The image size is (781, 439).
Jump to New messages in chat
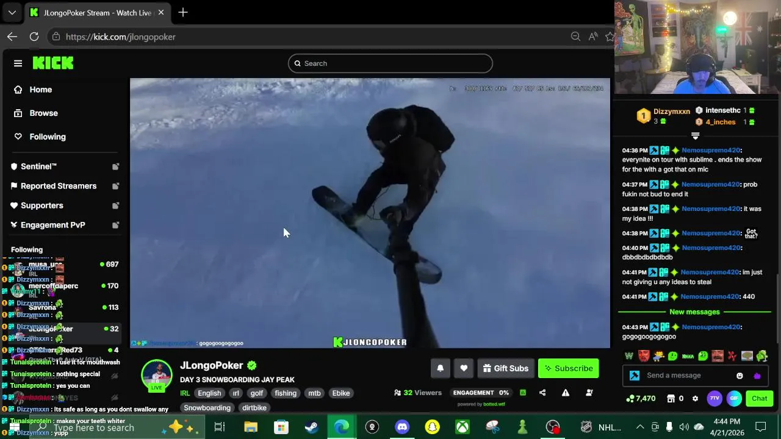(x=694, y=312)
